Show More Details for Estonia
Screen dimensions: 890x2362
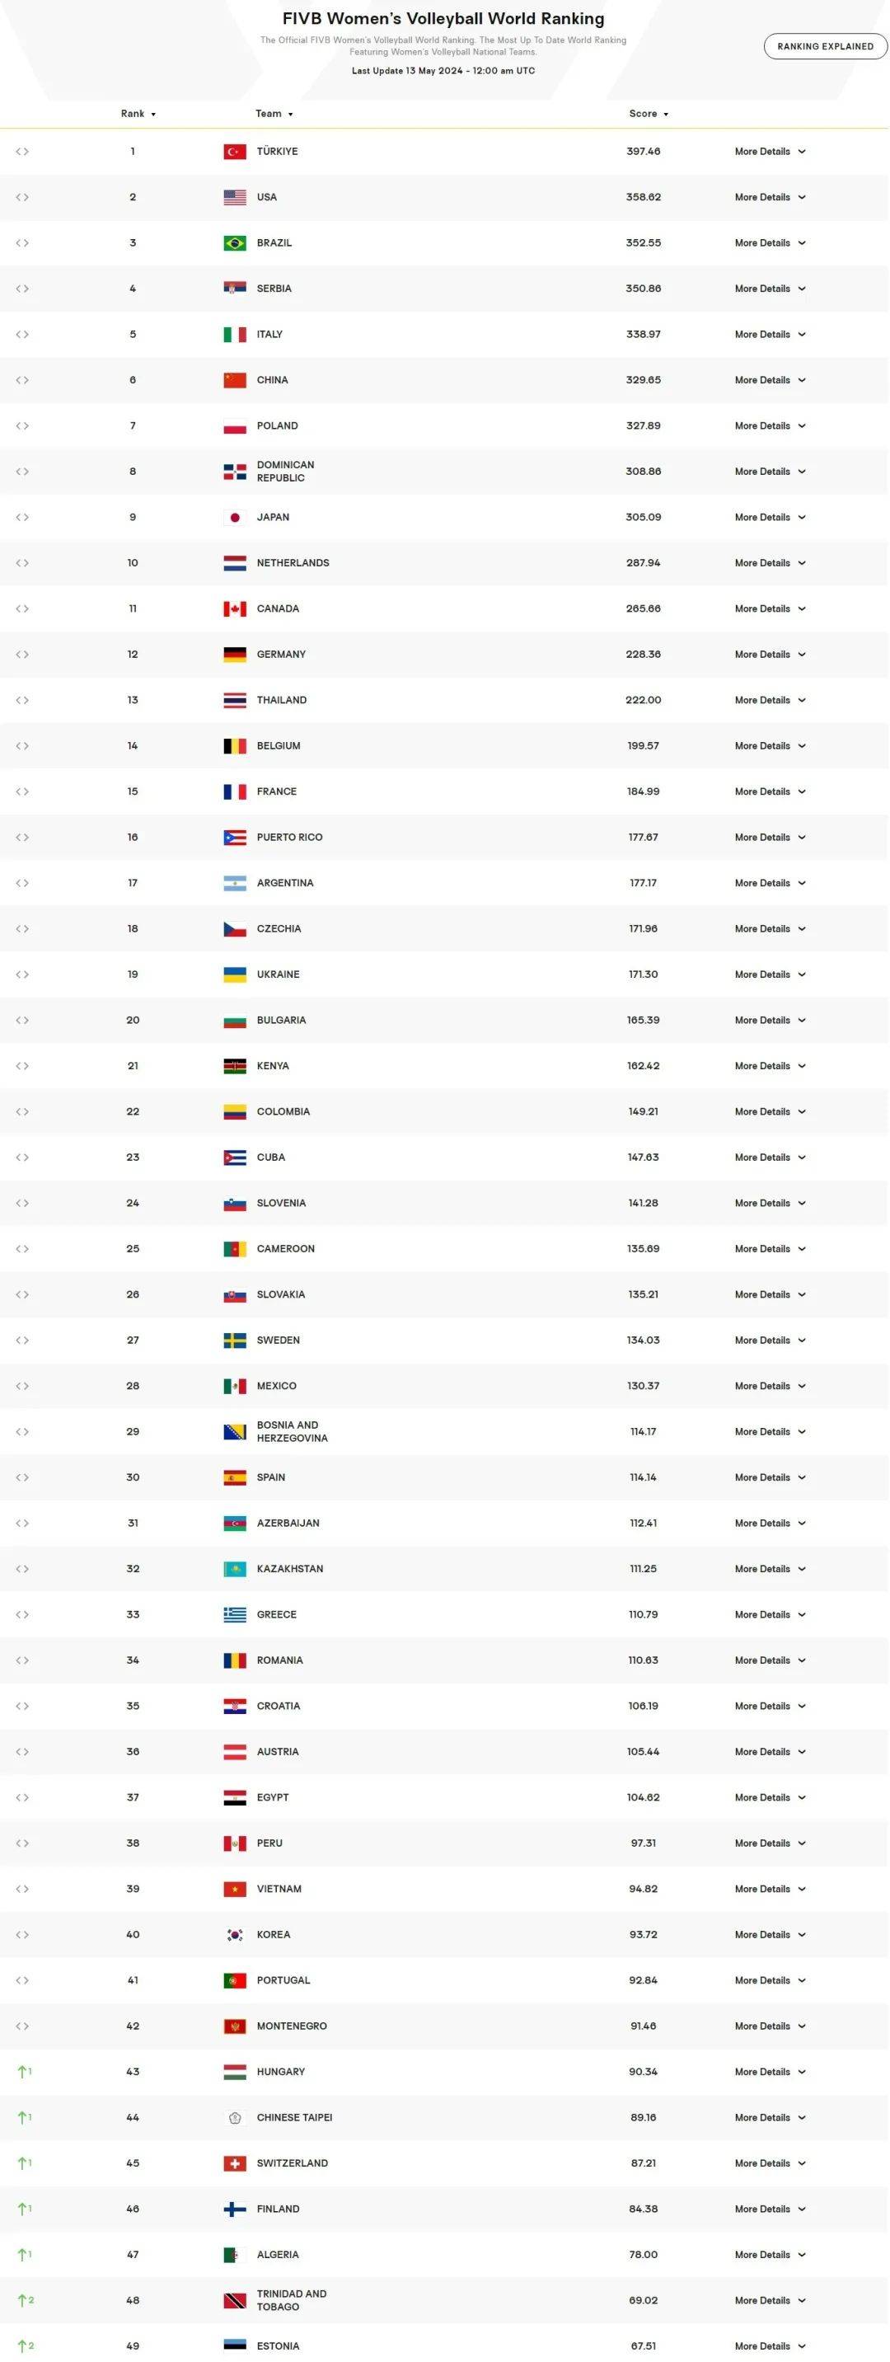coord(769,2346)
